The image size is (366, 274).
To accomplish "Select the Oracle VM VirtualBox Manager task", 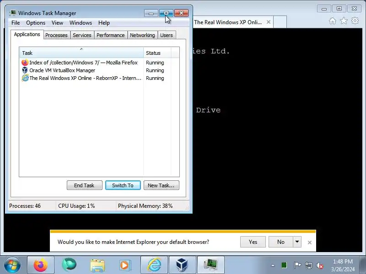I will click(x=93, y=70).
